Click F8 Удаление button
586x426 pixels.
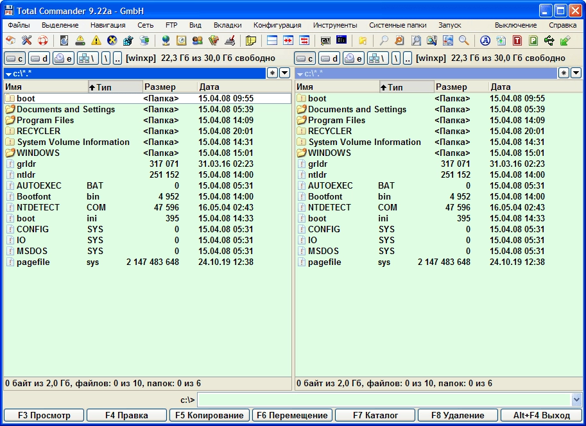tap(458, 415)
